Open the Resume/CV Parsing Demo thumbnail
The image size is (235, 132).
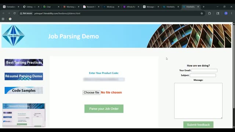point(24,115)
